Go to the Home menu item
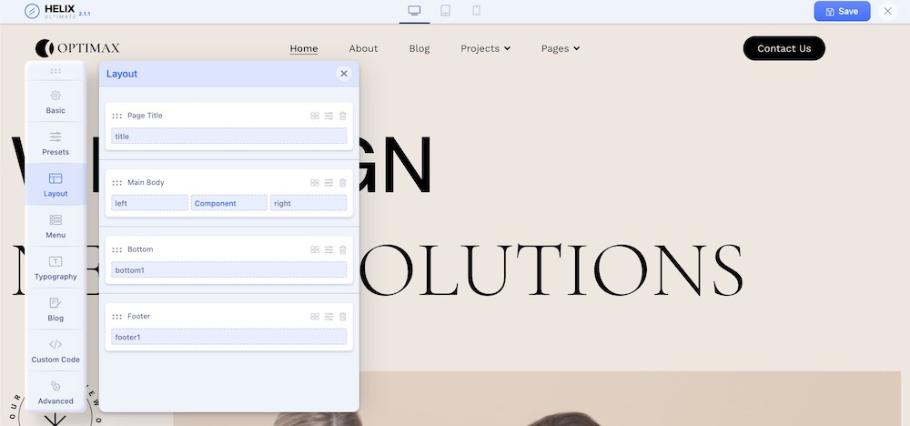Viewport: 910px width, 426px height. (304, 49)
